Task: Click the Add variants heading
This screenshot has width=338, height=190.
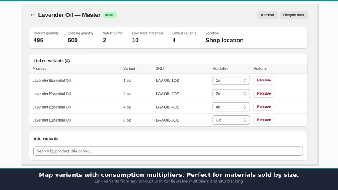Action: (46, 139)
